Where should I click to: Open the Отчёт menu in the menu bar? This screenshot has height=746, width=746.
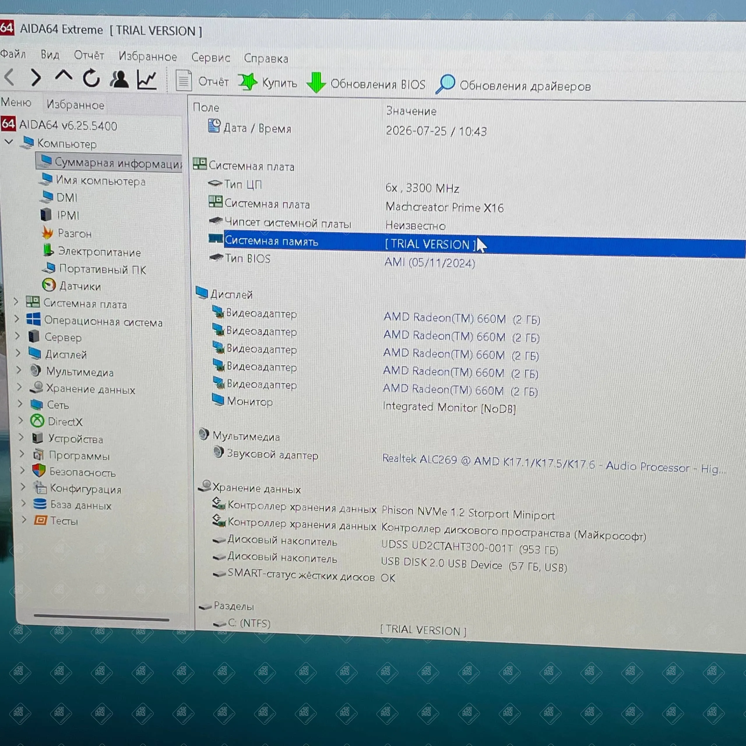[89, 55]
